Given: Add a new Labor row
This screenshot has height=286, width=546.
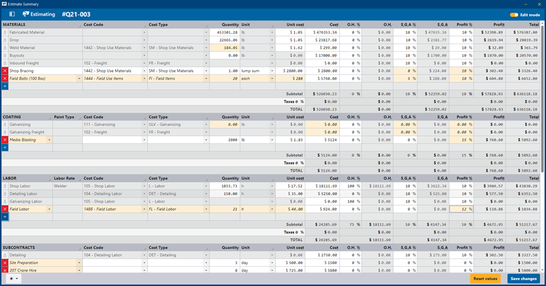Looking at the screenshot, I should click(x=4, y=217).
